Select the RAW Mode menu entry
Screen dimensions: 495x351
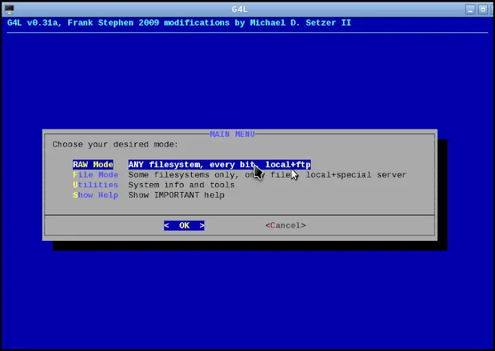coord(93,164)
